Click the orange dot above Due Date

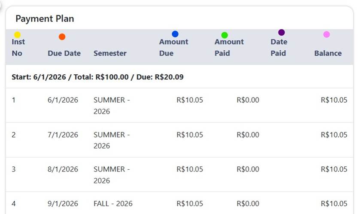pos(62,37)
